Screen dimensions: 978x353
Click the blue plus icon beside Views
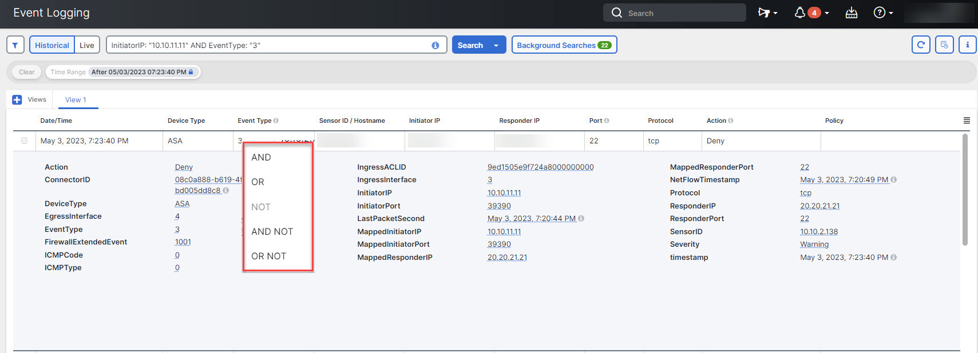17,100
